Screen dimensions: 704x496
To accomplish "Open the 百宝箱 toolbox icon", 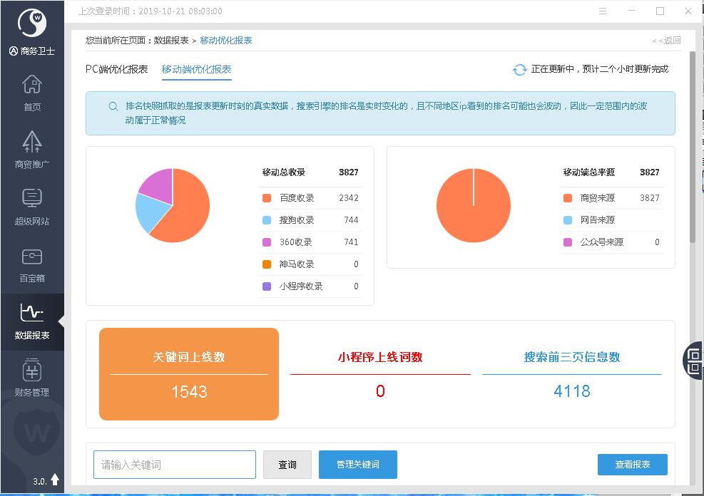I will [31, 257].
